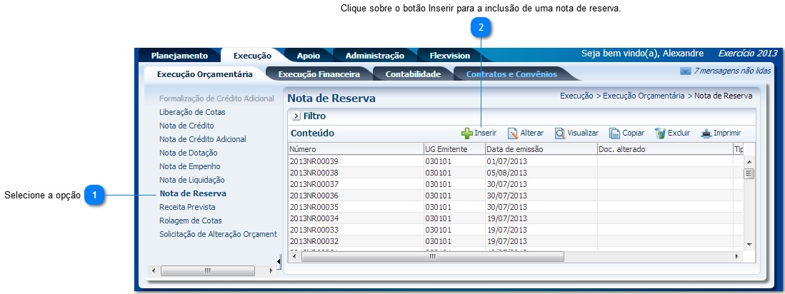Open the unread messages envelope icon
Viewport: 785px width, 294px height.
(686, 71)
